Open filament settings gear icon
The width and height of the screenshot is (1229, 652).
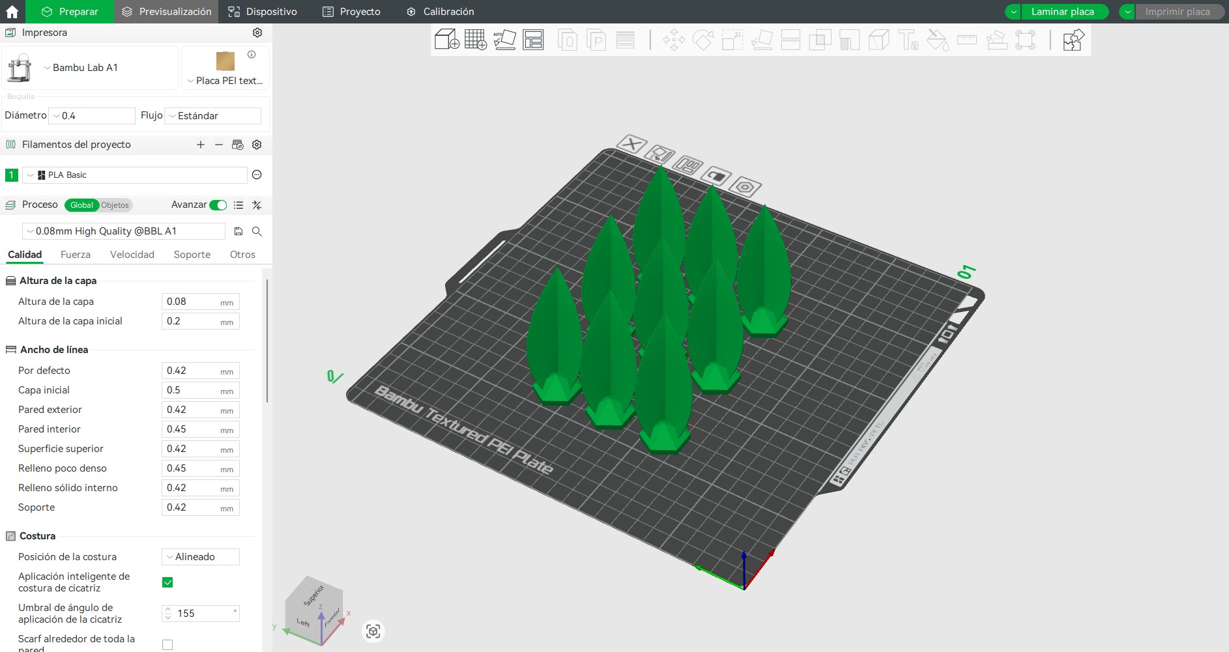pyautogui.click(x=257, y=145)
